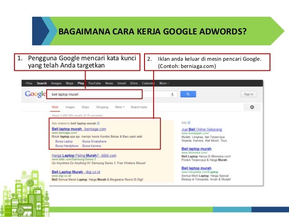Open Beli laptop murah tokopedia.com ad
This screenshot has width=289, height=217.
(196, 168)
